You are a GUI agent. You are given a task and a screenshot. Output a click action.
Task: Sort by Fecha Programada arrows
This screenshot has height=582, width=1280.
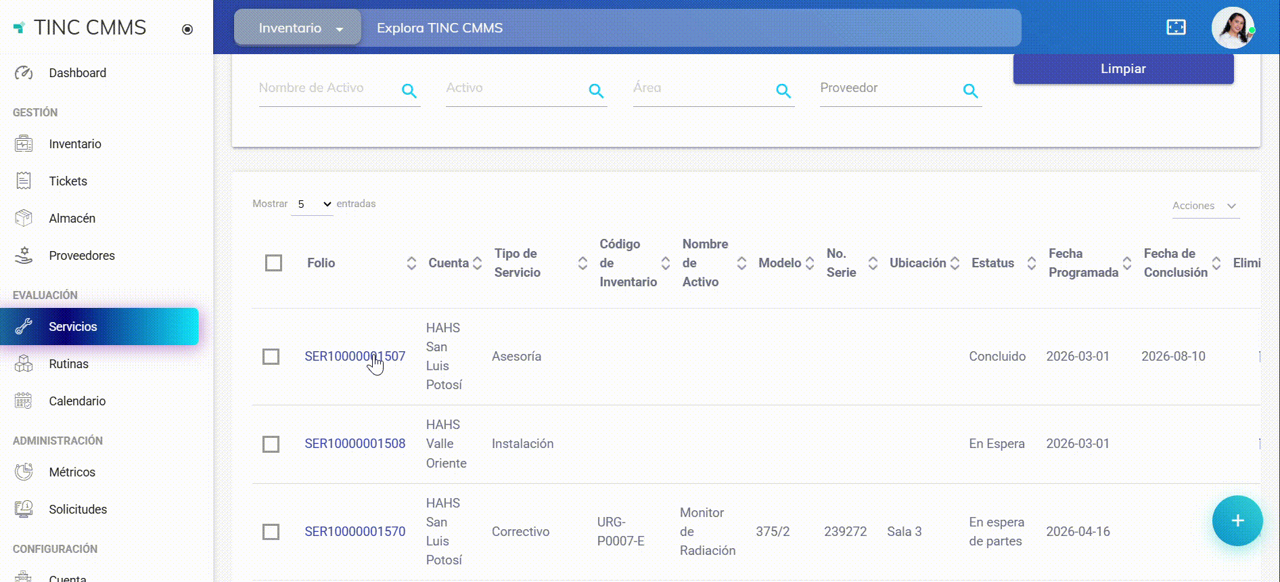point(1127,263)
